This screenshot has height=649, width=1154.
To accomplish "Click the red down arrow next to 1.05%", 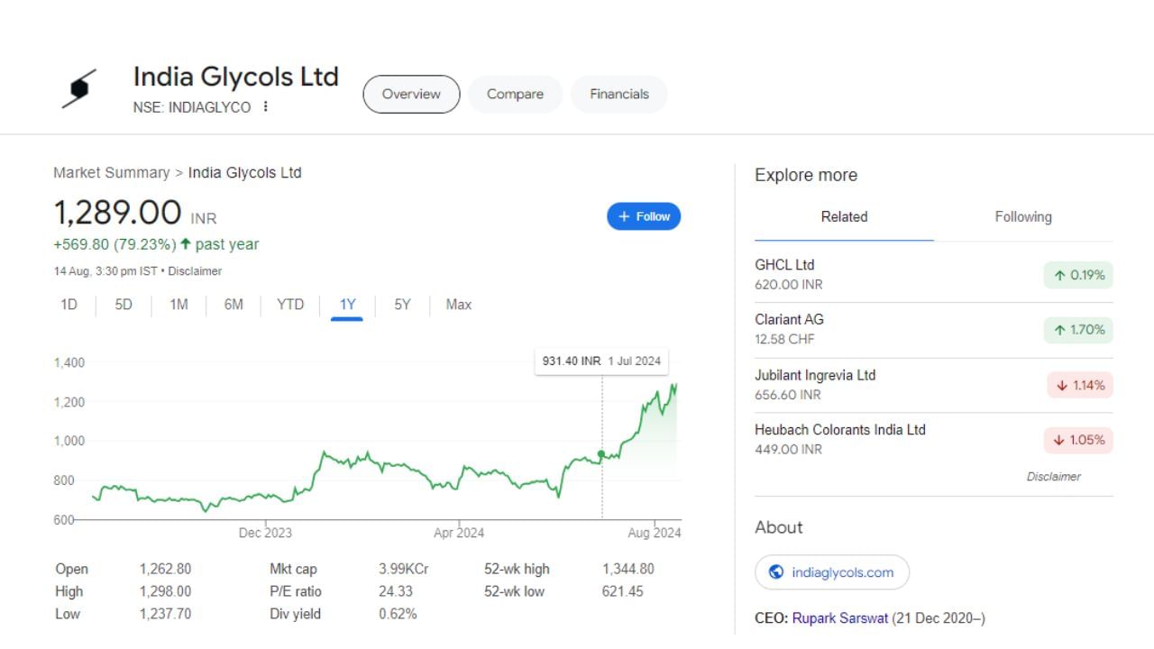I will coord(1059,440).
